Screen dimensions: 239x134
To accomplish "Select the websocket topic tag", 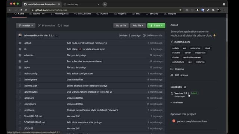I will (x=200, y=53).
